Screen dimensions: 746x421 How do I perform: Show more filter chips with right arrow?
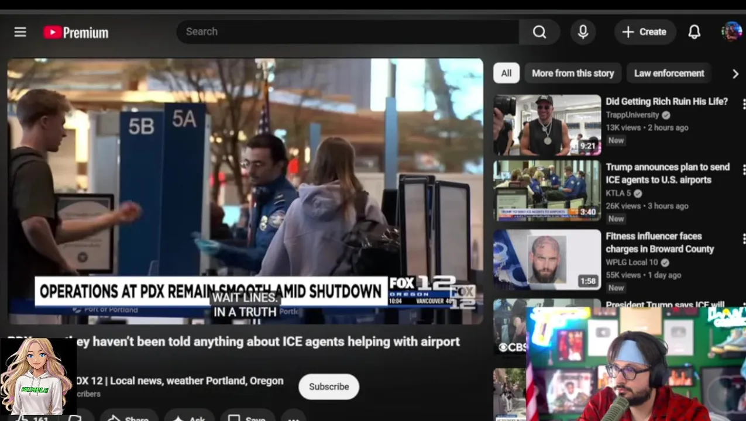pos(735,74)
